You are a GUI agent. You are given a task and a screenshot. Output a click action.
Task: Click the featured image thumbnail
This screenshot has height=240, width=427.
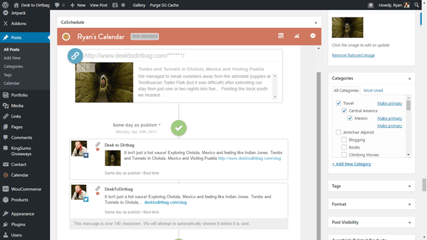click(347, 27)
